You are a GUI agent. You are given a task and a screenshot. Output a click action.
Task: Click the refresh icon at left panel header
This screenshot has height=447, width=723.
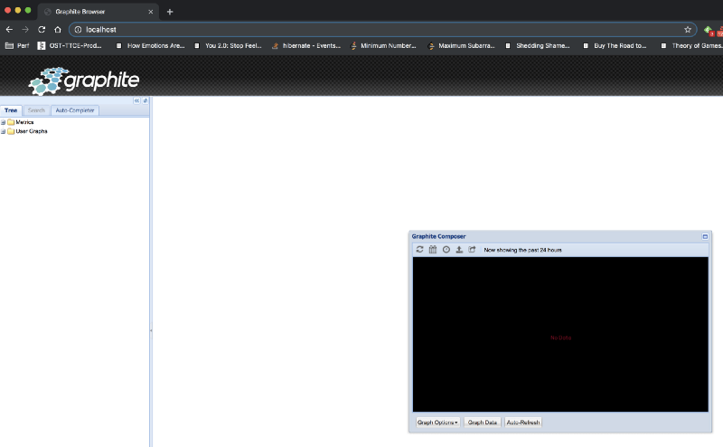tap(146, 100)
